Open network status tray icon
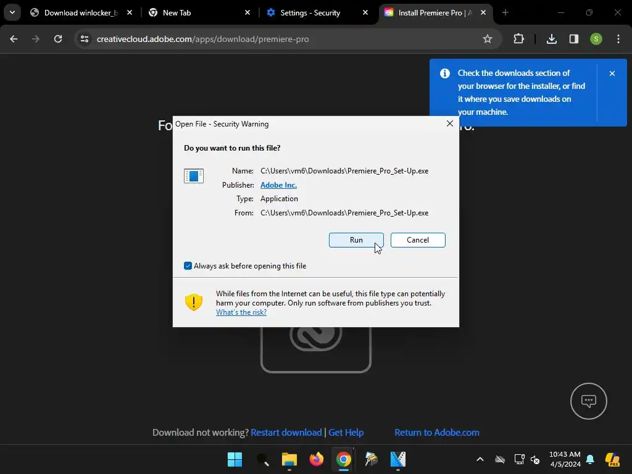This screenshot has height=474, width=632. pos(519,459)
